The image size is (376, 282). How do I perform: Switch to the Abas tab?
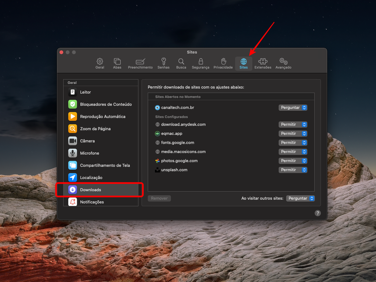tap(117, 64)
